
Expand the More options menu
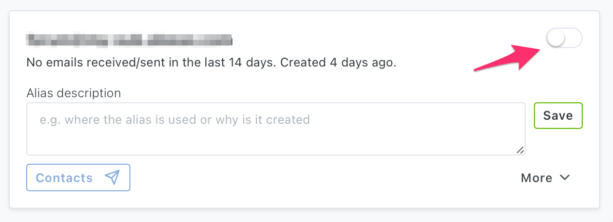pos(545,178)
